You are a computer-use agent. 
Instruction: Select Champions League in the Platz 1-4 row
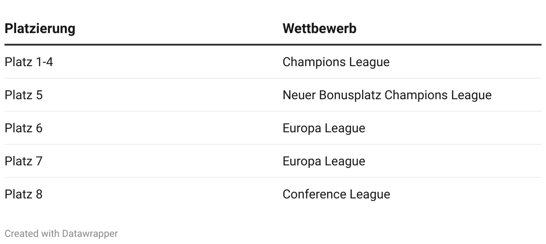pyautogui.click(x=336, y=62)
